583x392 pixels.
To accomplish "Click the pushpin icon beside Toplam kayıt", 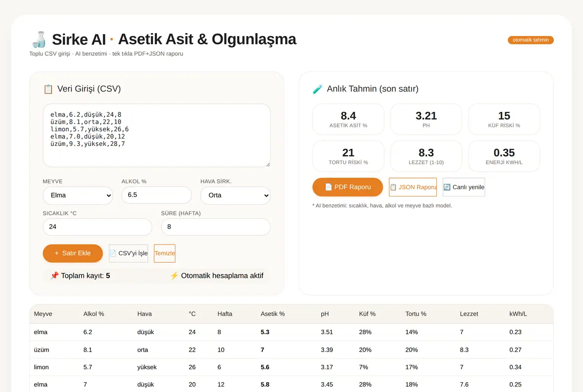I will [54, 276].
